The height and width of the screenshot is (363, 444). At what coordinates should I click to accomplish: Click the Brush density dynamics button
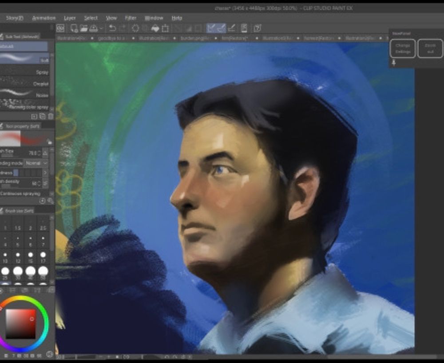(45, 184)
